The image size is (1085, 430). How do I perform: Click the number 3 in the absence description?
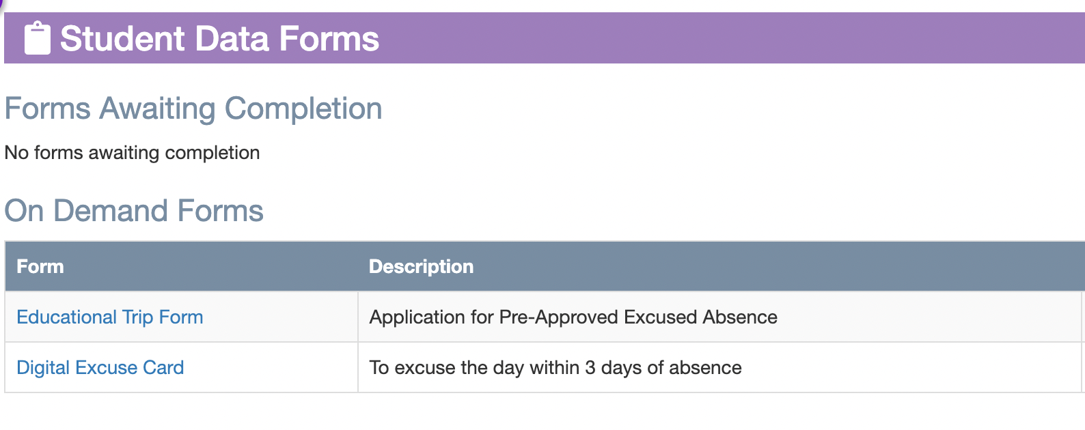point(590,368)
